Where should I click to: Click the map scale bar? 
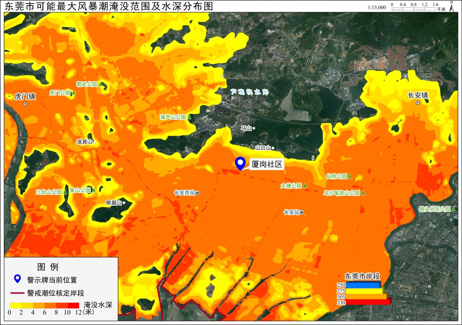tap(414, 9)
